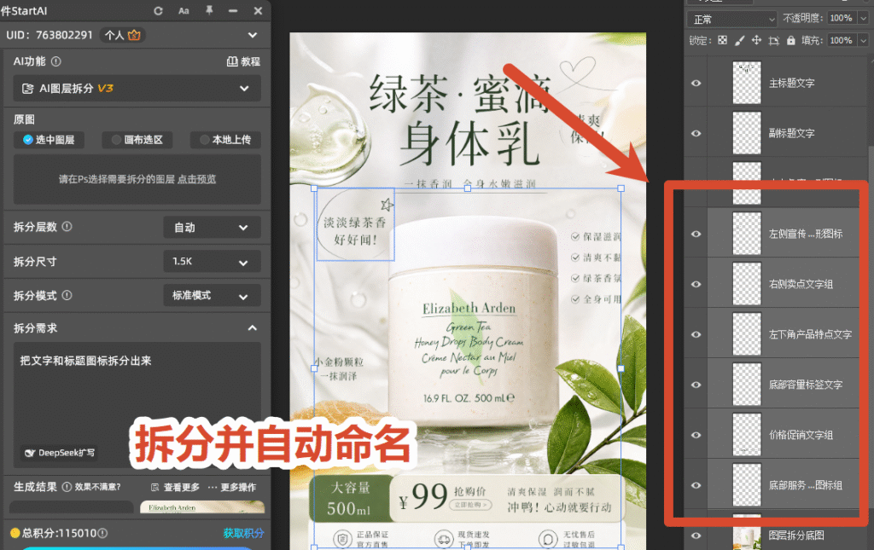The image size is (874, 550).
Task: Select the 左下角产品特点文字 layer name
Action: pyautogui.click(x=811, y=334)
